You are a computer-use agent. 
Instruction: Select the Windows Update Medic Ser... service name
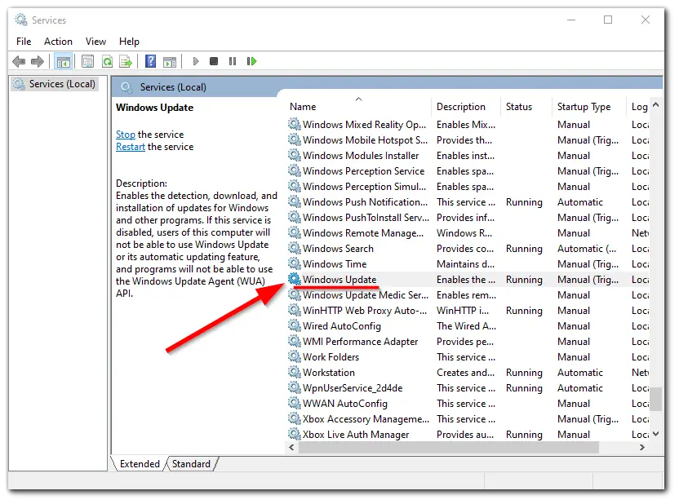tap(366, 295)
